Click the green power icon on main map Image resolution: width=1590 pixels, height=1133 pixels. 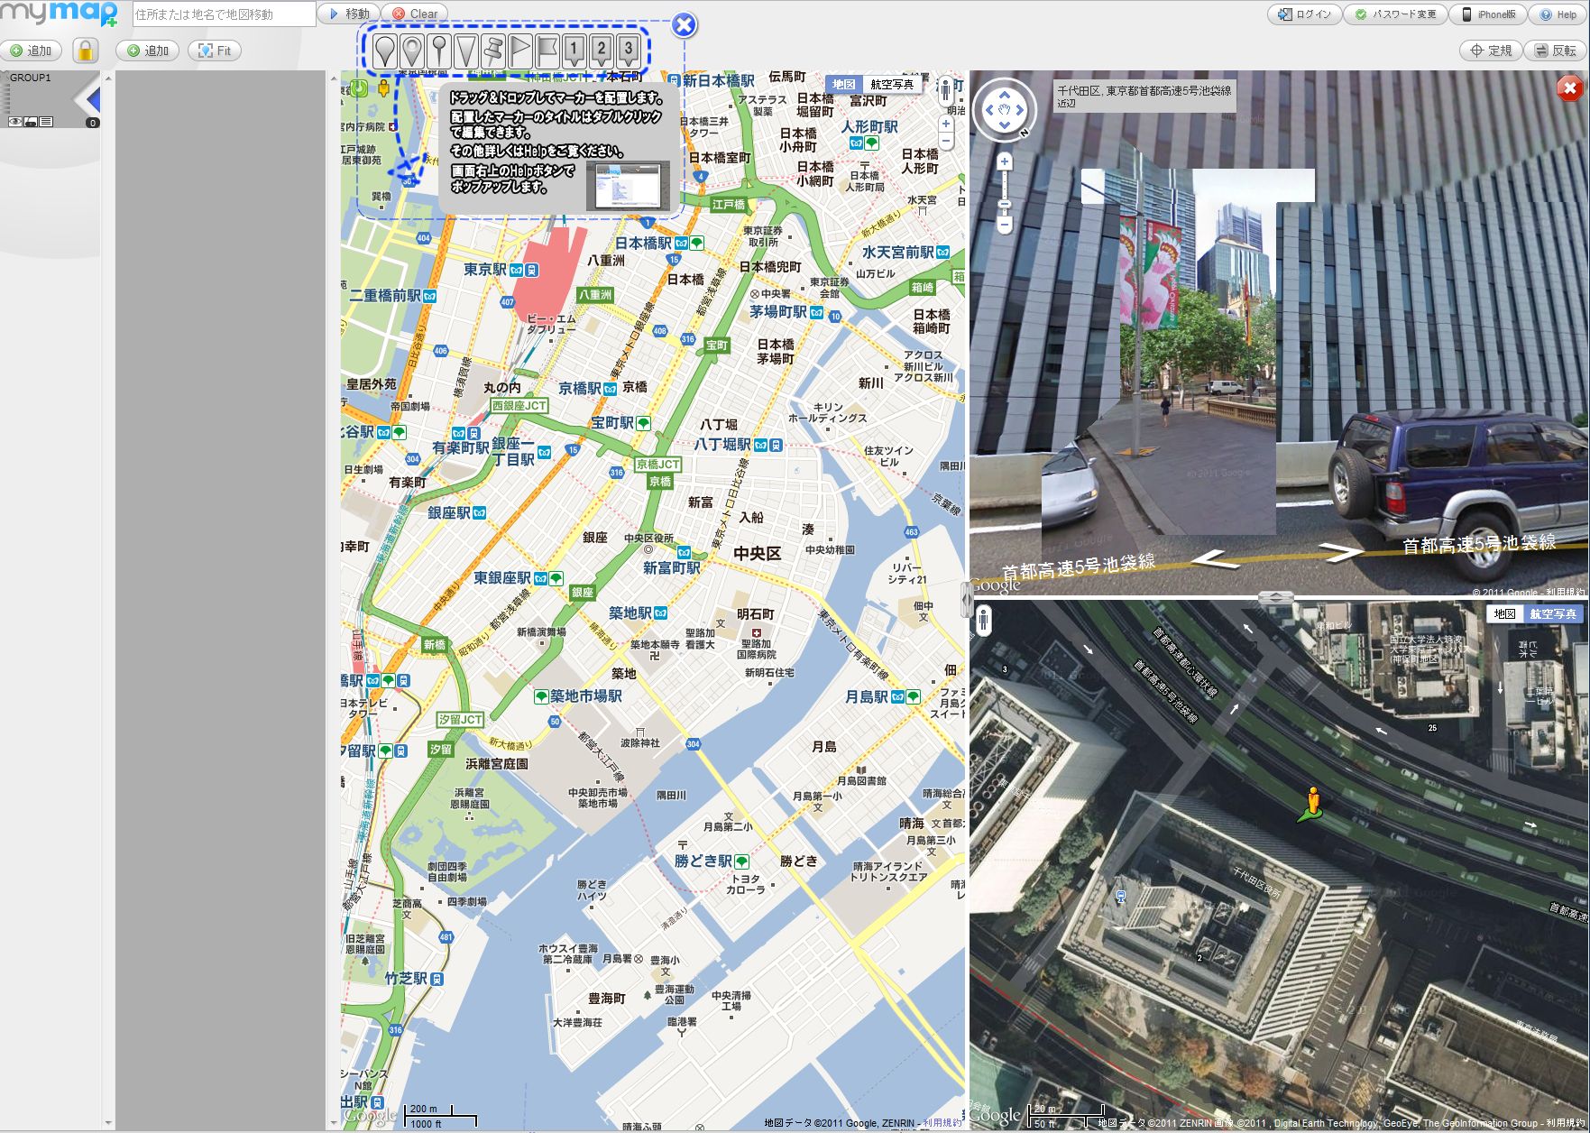coord(360,88)
